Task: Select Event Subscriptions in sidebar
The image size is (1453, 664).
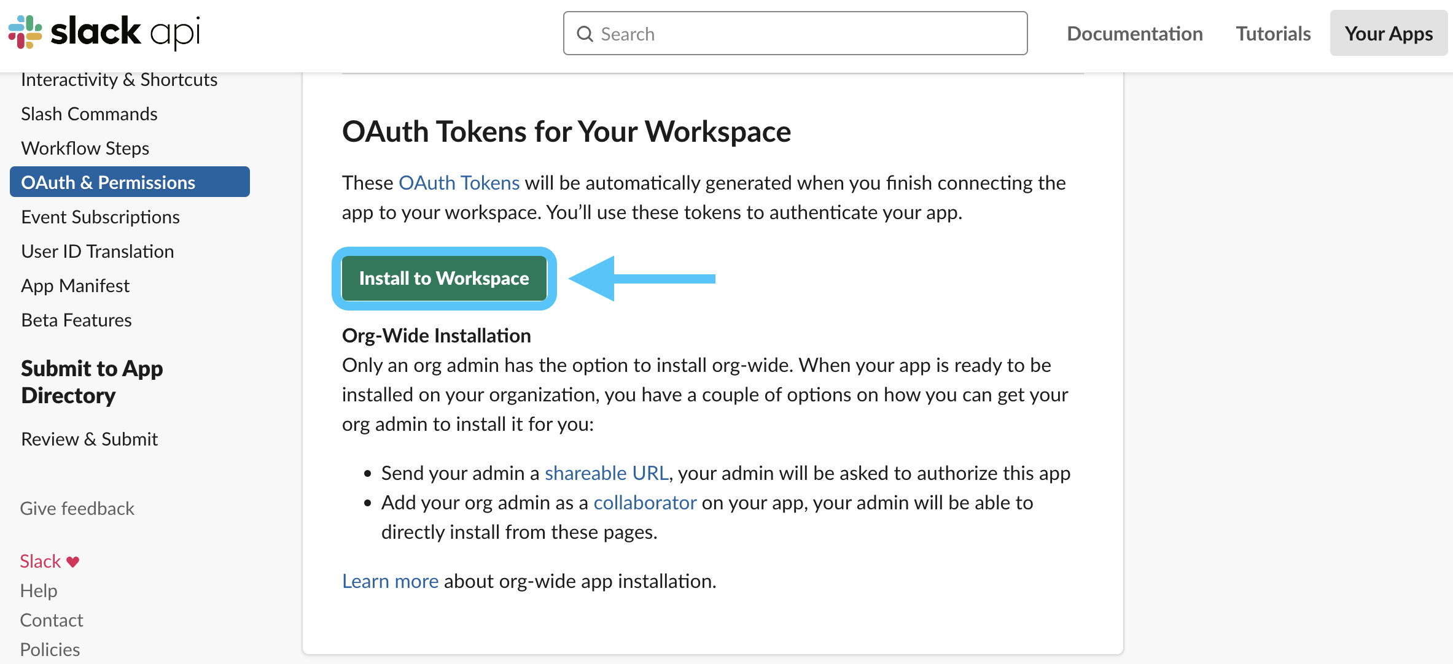Action: point(100,217)
